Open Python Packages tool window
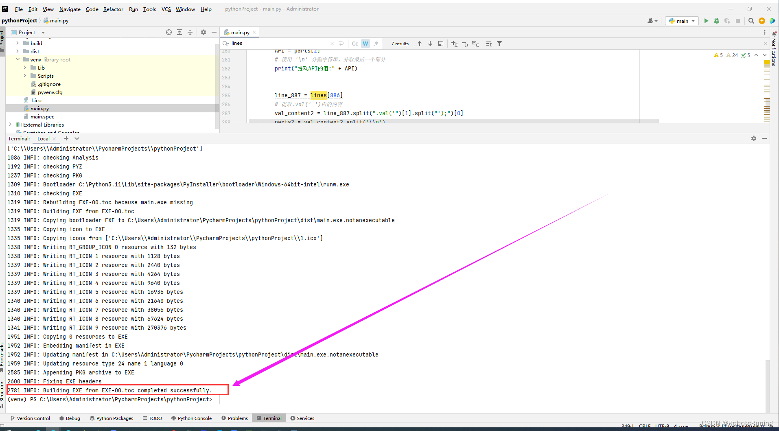Image resolution: width=779 pixels, height=431 pixels. coord(112,418)
